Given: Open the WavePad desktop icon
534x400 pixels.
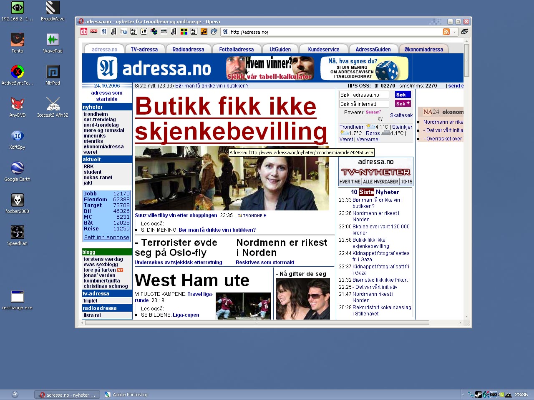Looking at the screenshot, I should (53, 43).
